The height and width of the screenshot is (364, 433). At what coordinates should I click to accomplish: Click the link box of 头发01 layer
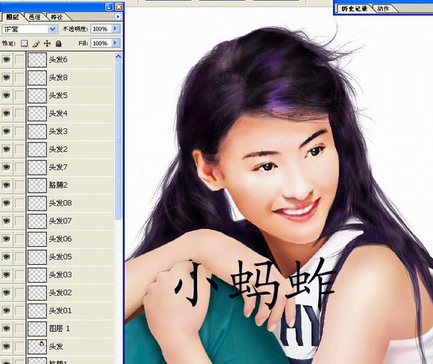coord(19,310)
